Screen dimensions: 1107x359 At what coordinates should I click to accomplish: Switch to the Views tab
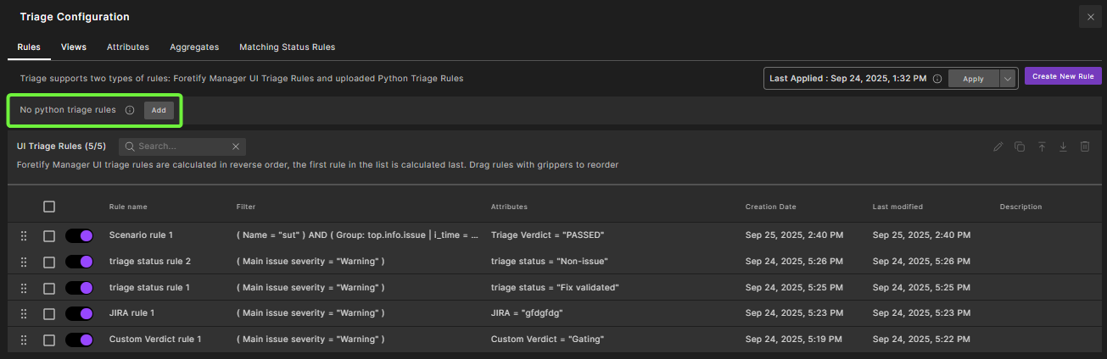click(x=74, y=47)
